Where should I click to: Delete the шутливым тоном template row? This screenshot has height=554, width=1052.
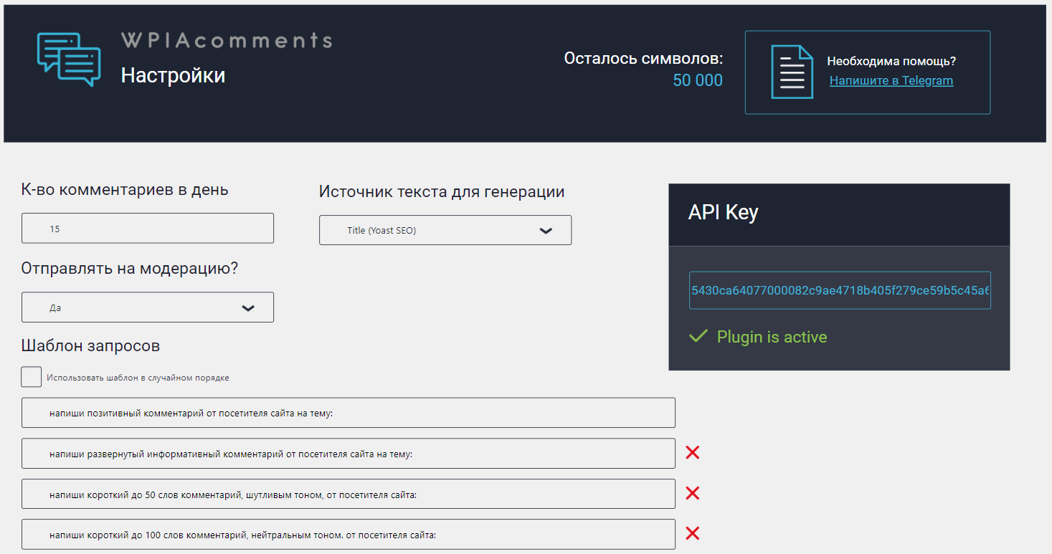(692, 493)
